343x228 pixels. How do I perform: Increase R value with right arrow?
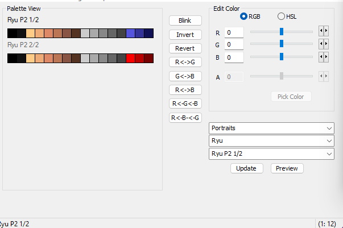click(x=326, y=31)
